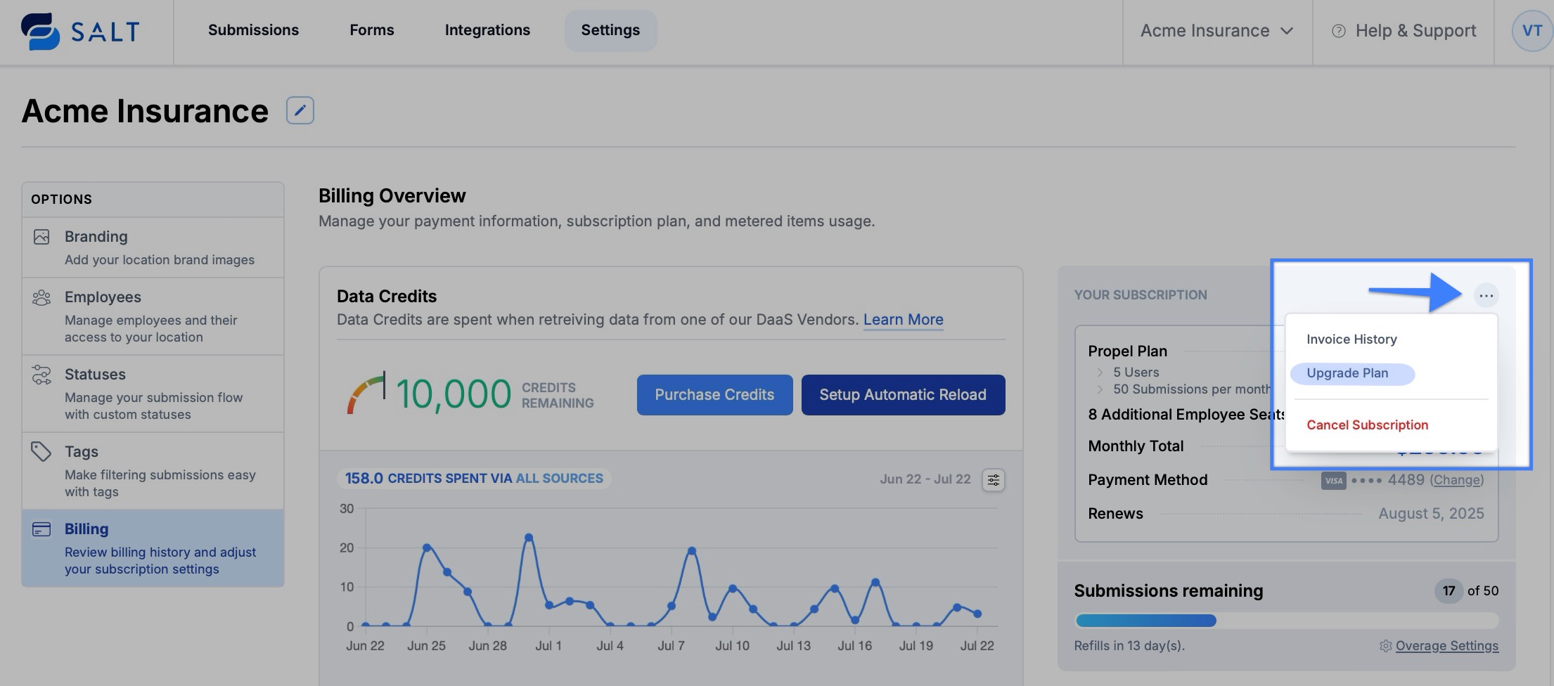1554x686 pixels.
Task: Choose Invoice History from the menu
Action: coord(1351,339)
